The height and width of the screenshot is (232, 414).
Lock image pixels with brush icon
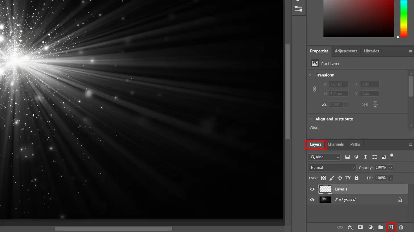332,178
